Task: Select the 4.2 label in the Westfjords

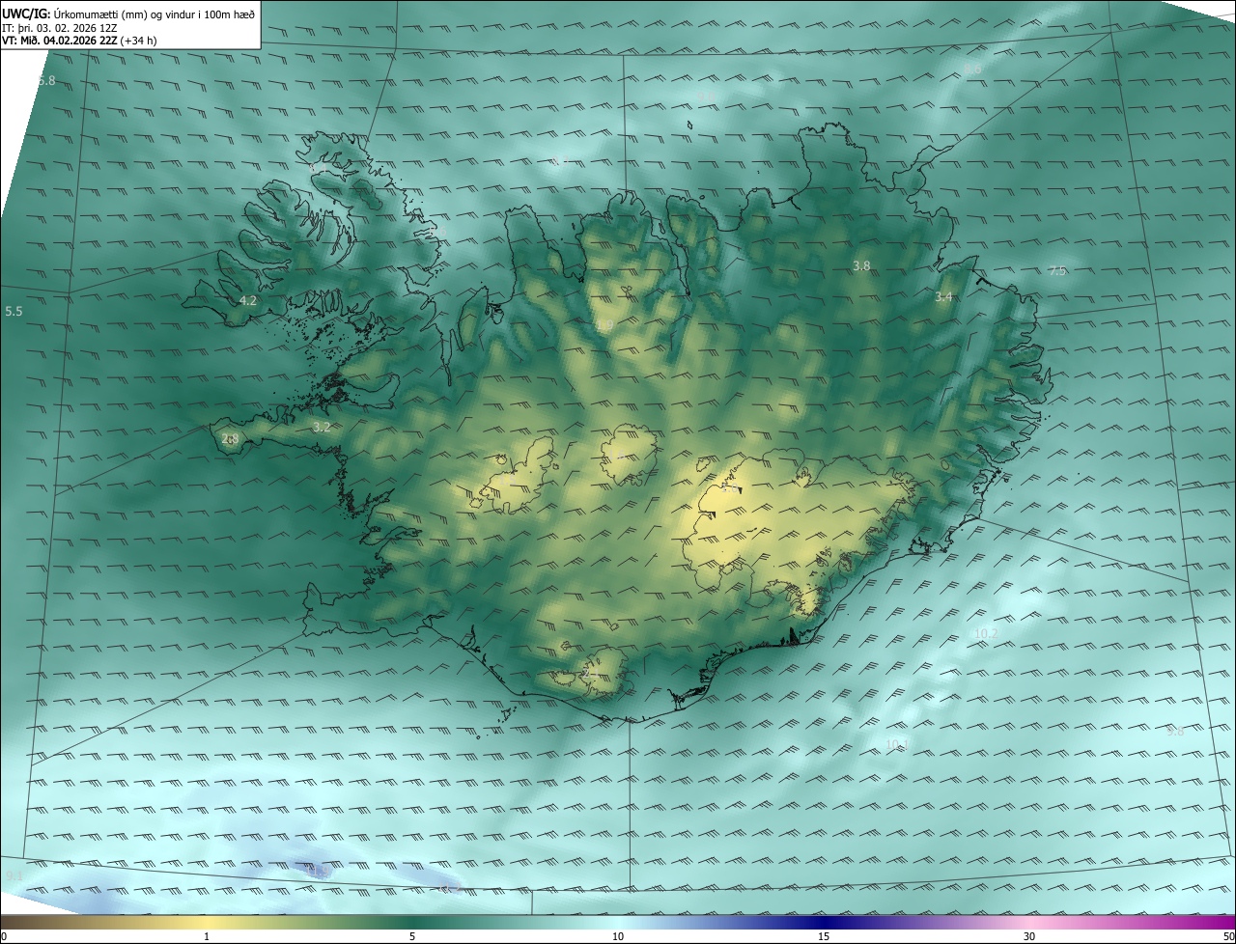Action: point(248,300)
